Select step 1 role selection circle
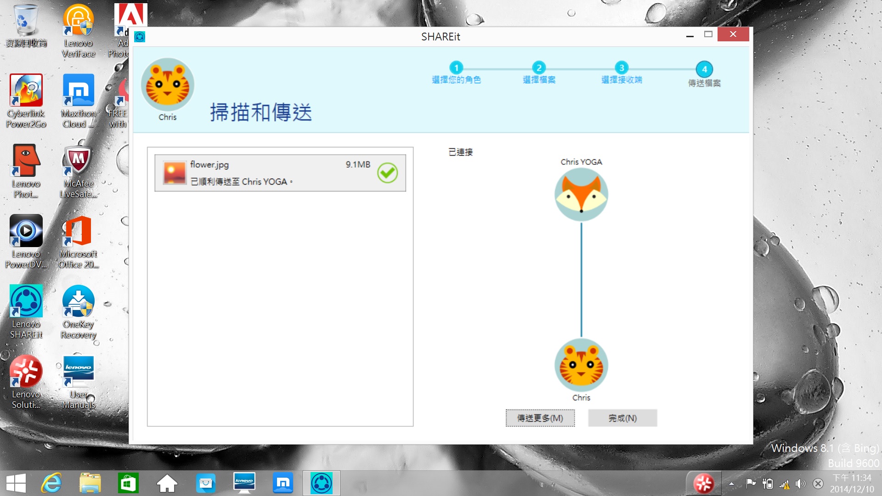882x496 pixels. click(456, 68)
